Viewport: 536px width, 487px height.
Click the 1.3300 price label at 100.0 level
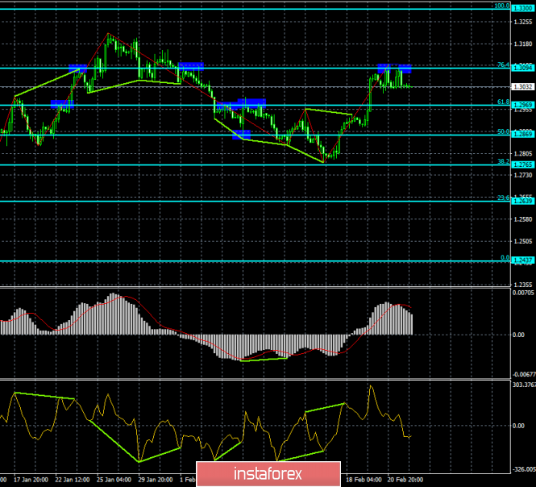pyautogui.click(x=523, y=9)
